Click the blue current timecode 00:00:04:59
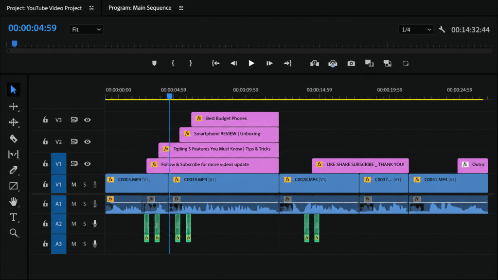The height and width of the screenshot is (280, 498). pos(33,28)
